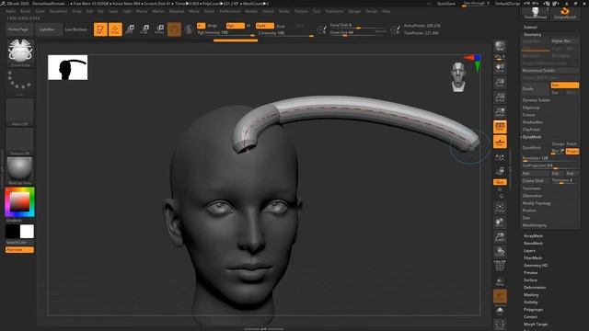Toggle Perspective view button
Viewport: 589px width, 331px height.
[500, 127]
